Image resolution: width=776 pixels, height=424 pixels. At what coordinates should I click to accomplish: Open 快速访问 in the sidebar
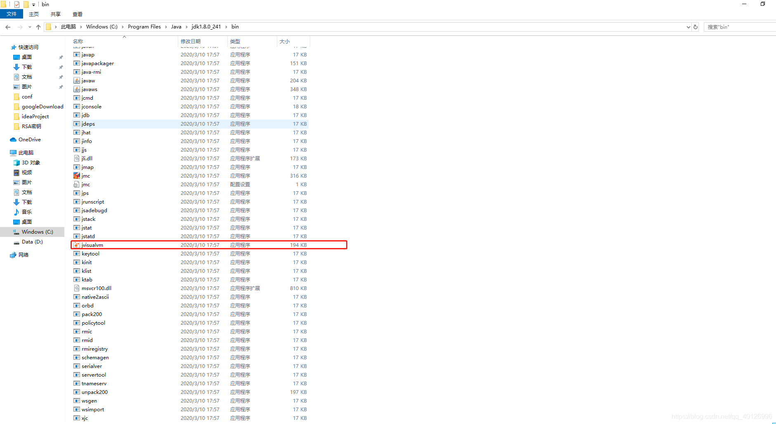pyautogui.click(x=24, y=47)
